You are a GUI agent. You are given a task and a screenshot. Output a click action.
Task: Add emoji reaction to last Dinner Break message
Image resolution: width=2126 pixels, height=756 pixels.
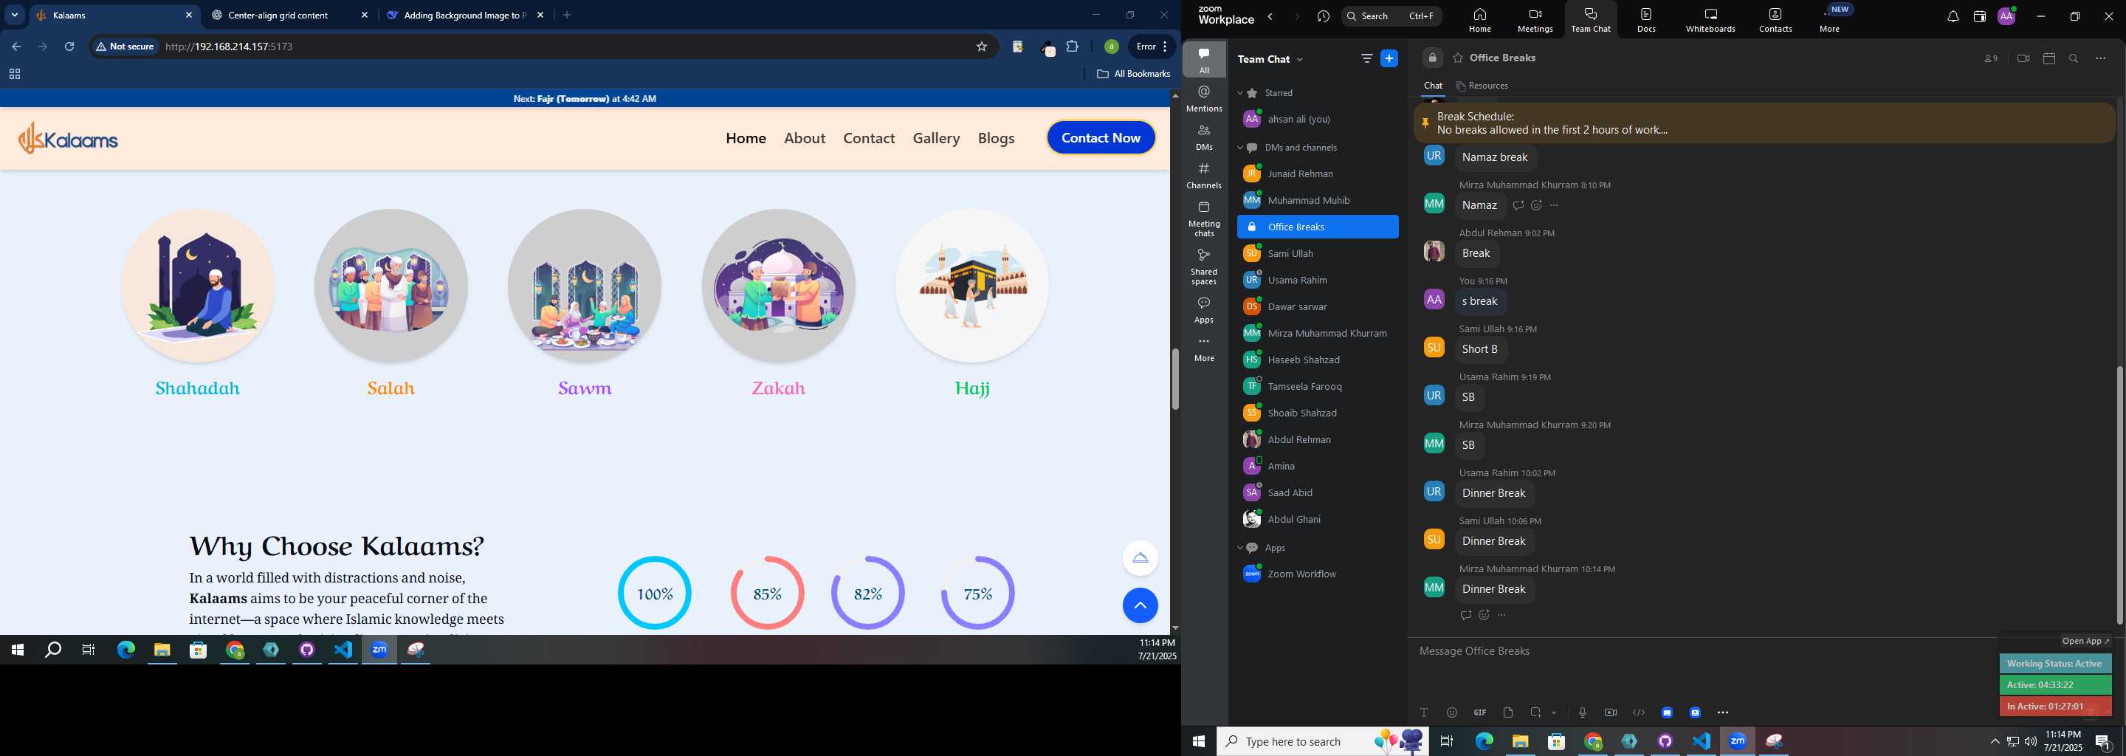pyautogui.click(x=1484, y=615)
